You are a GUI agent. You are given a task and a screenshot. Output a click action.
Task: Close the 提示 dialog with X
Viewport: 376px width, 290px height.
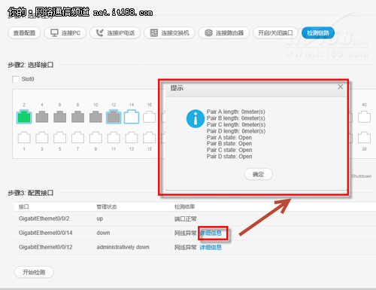[340, 87]
